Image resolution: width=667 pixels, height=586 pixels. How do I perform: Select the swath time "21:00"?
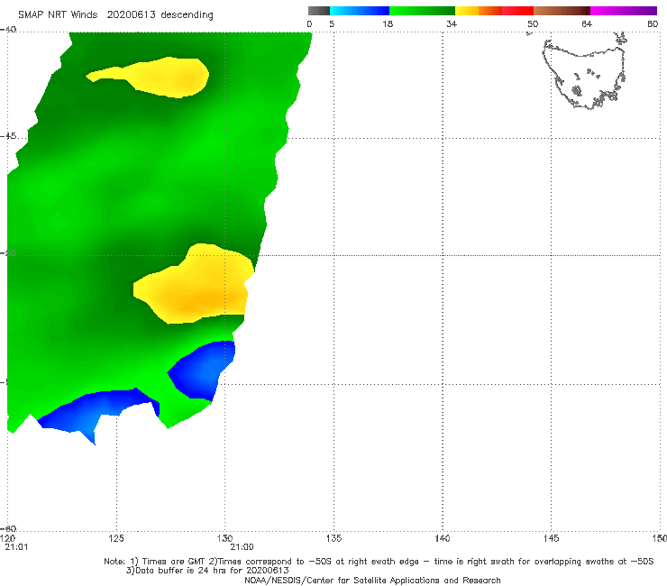(x=242, y=547)
